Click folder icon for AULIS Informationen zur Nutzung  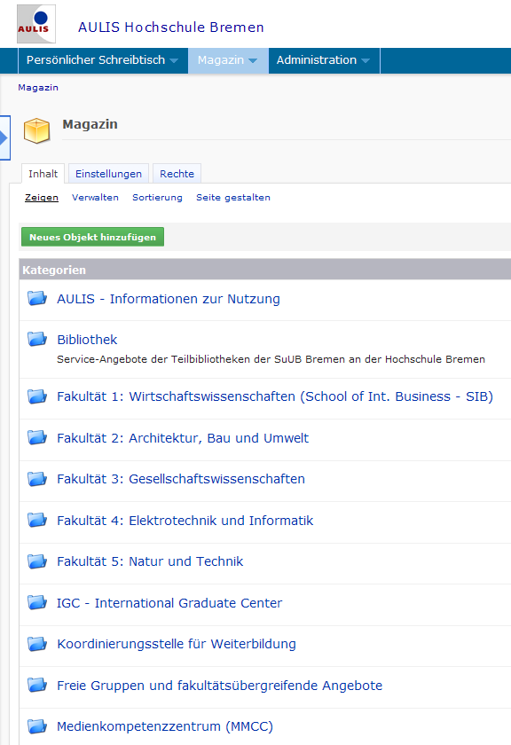click(37, 298)
